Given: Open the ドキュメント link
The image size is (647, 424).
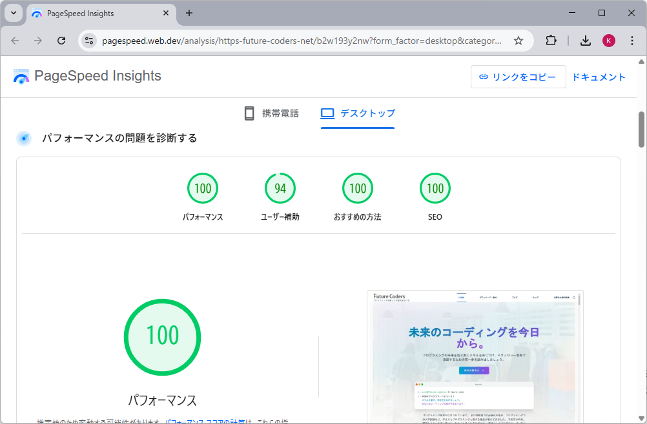Looking at the screenshot, I should click(x=599, y=77).
